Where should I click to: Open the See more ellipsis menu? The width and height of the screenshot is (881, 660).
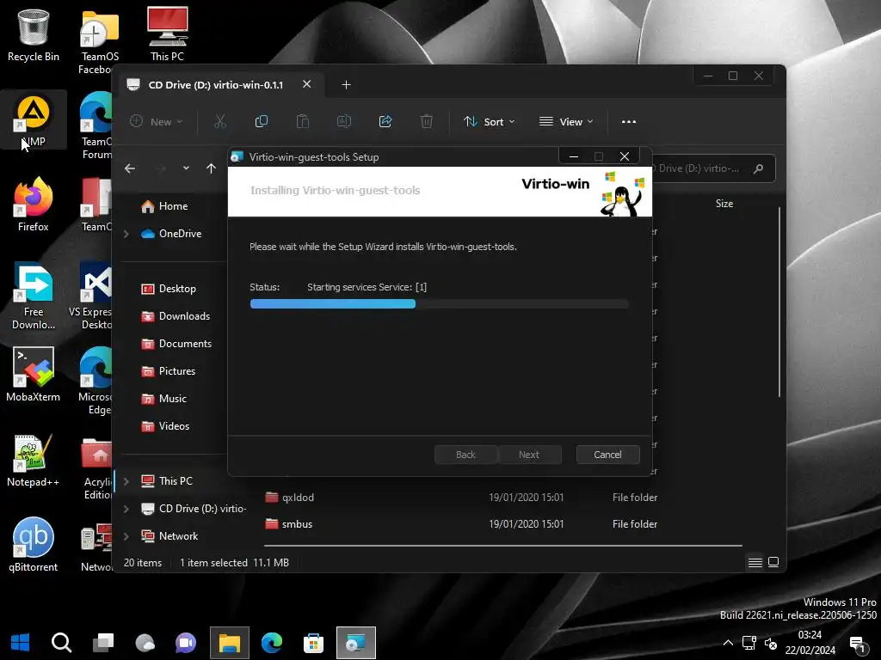(x=629, y=122)
